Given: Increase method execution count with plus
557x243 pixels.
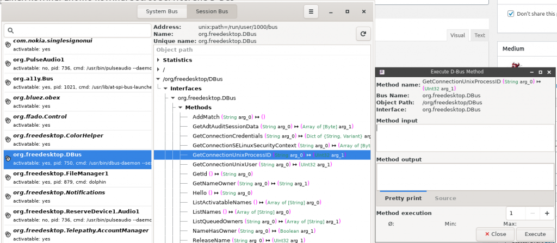Looking at the screenshot, I should [x=547, y=213].
